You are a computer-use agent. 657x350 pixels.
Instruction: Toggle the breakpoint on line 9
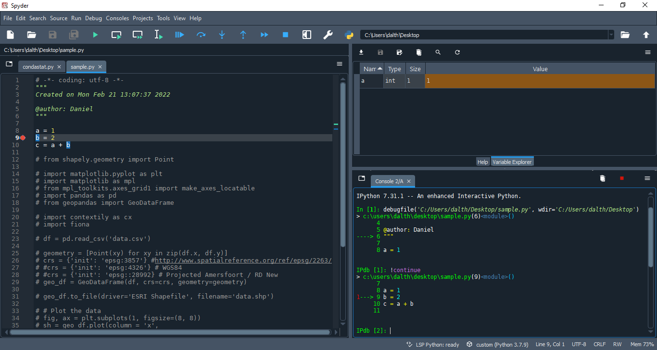point(22,137)
